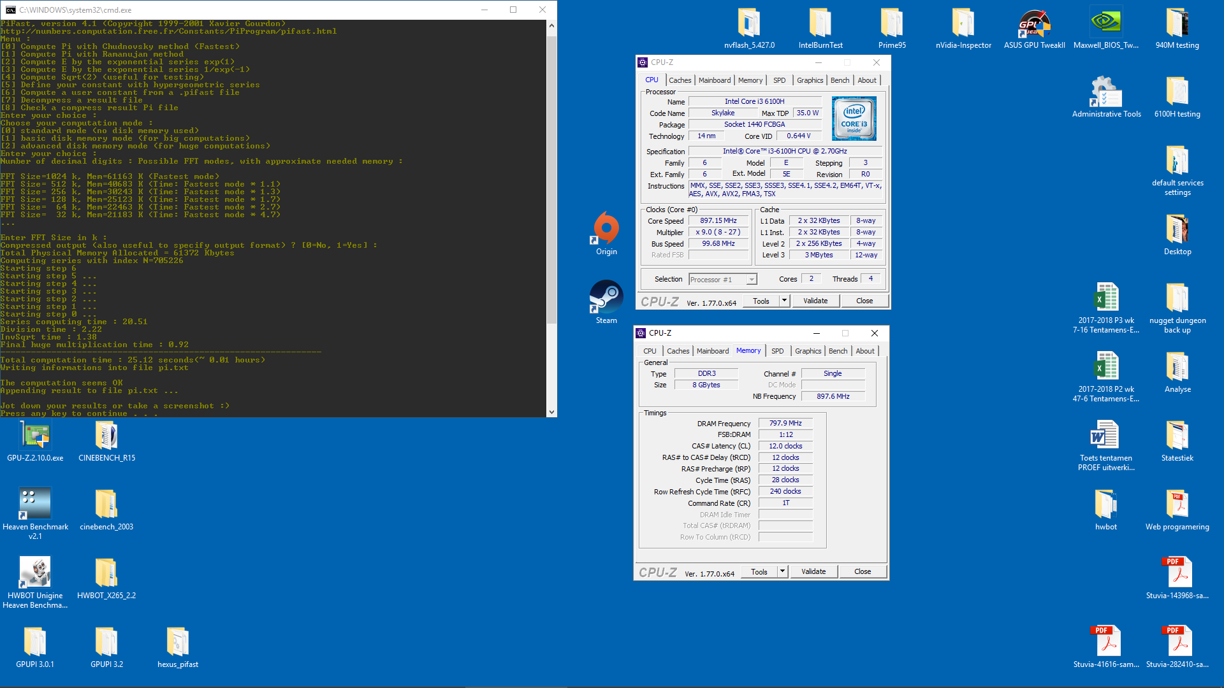
Task: Open the Stuvia-282410 PDF file
Action: tap(1177, 648)
